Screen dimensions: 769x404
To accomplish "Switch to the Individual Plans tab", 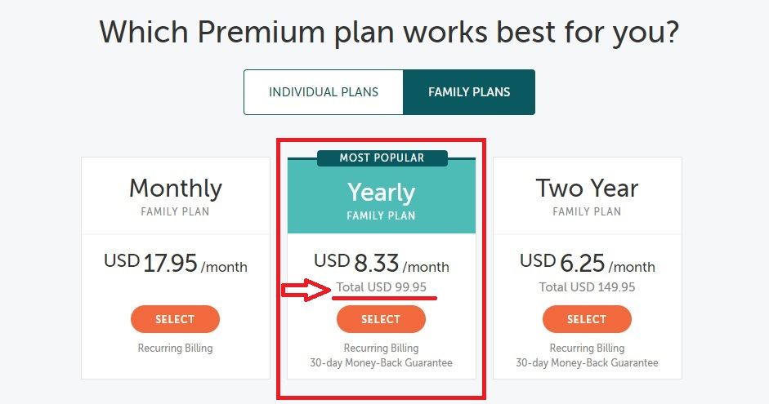I will pos(323,92).
